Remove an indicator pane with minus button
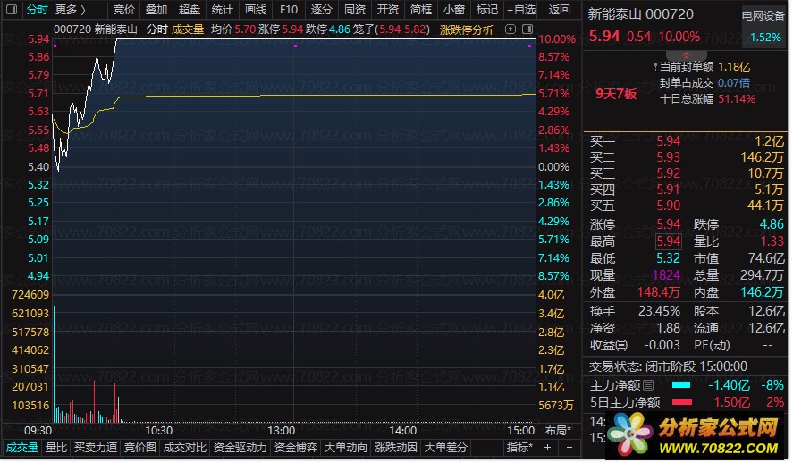793x463 pixels. click(569, 448)
